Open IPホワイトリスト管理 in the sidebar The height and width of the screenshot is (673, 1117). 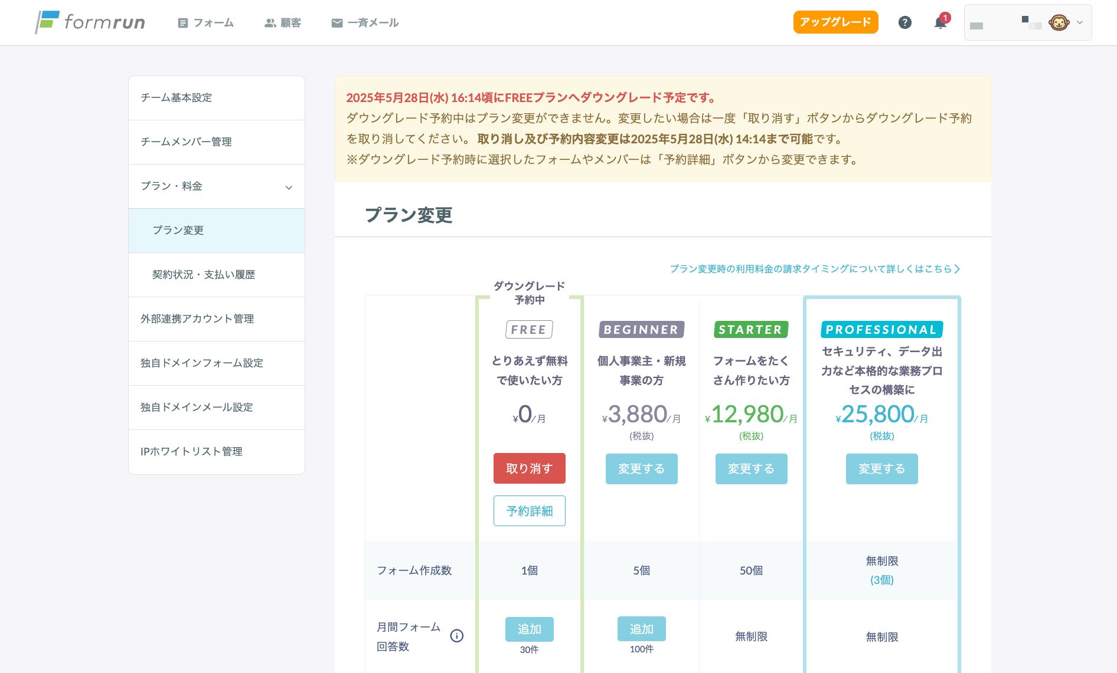(x=191, y=452)
